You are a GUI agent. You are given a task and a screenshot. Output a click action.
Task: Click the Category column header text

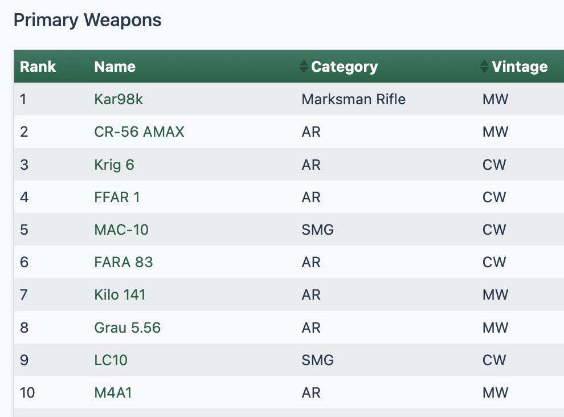[344, 67]
